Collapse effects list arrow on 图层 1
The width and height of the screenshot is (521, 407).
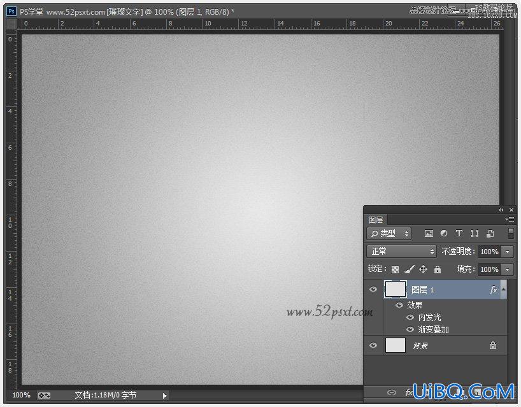click(504, 289)
